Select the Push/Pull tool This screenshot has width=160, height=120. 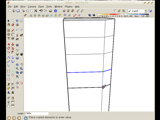point(13,44)
